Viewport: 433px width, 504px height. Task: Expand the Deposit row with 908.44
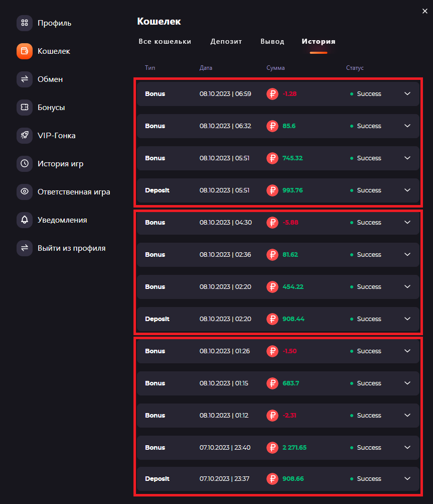[x=407, y=319]
